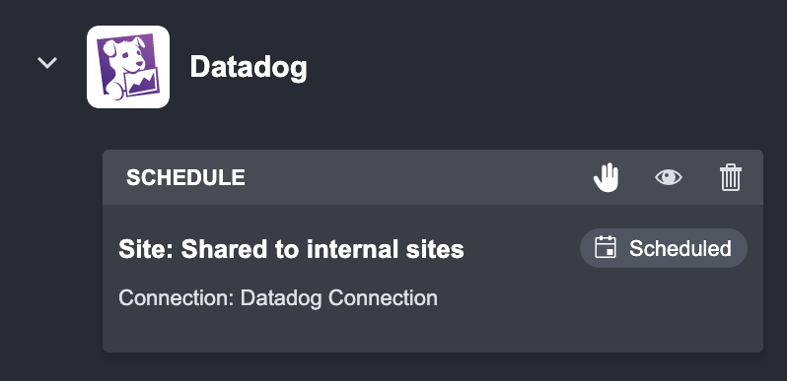Click the Datadog dog logo
Viewport: 787px width, 381px height.
[x=128, y=67]
